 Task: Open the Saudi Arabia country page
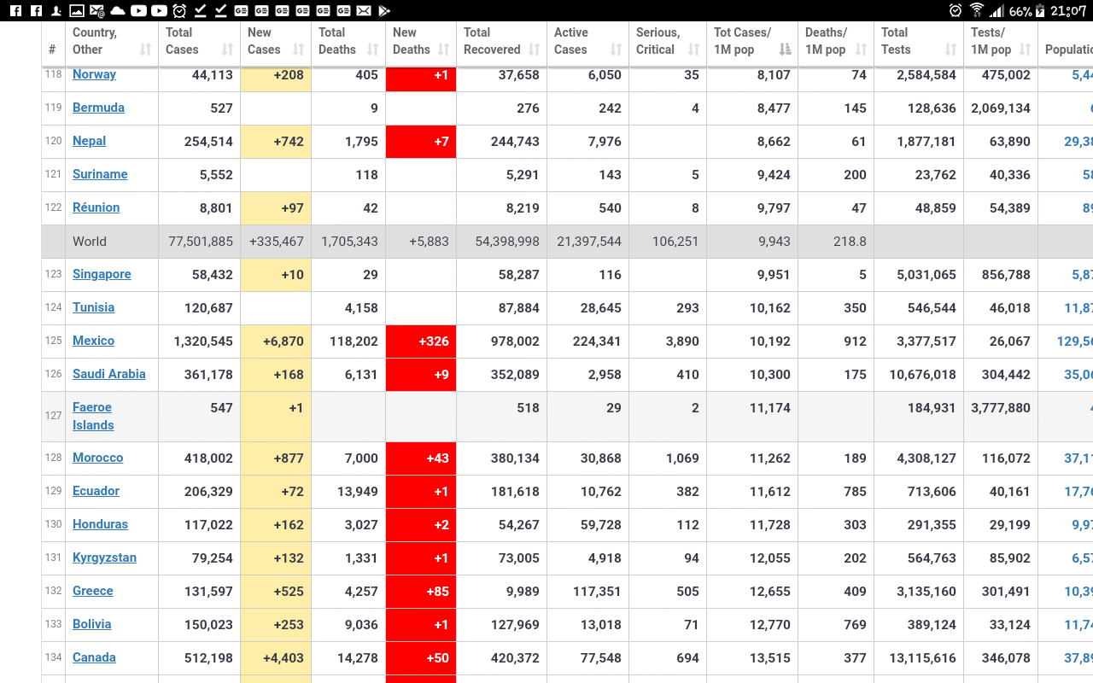tap(108, 374)
